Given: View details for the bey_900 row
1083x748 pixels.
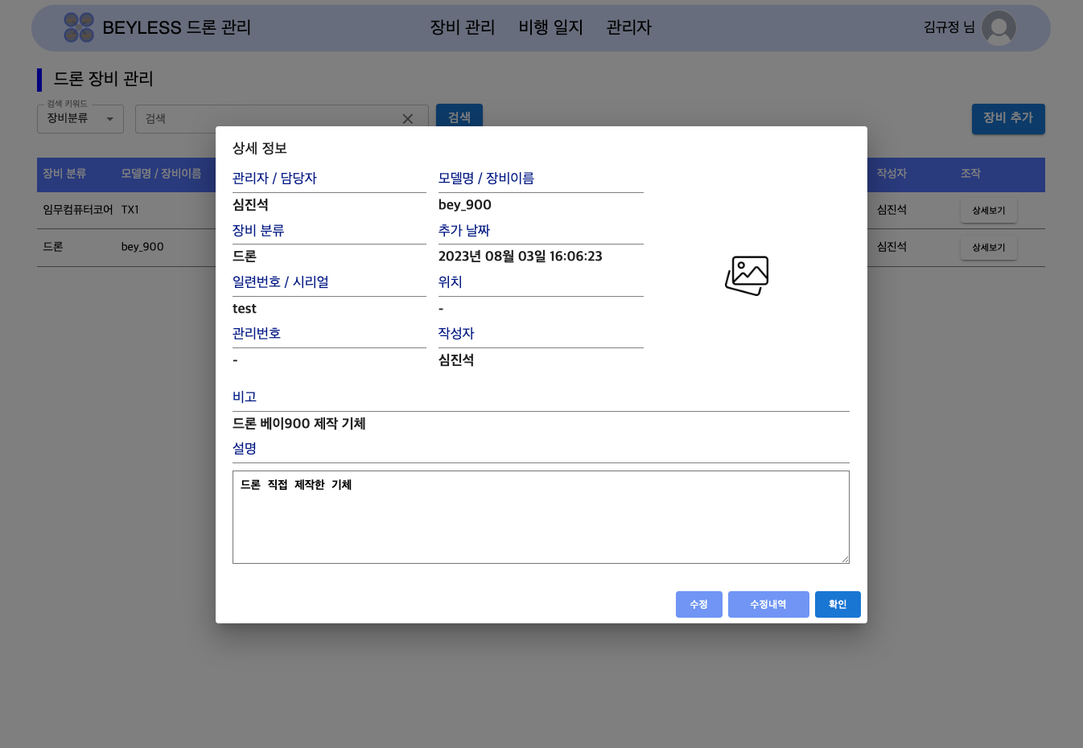Looking at the screenshot, I should tap(988, 248).
